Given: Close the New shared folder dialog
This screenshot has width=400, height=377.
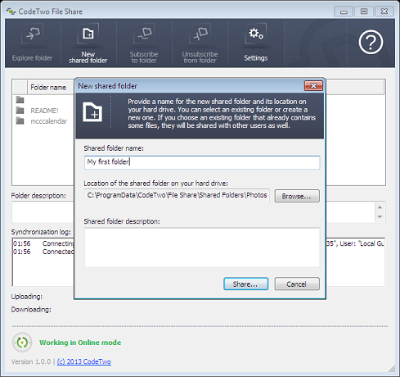Looking at the screenshot, I should (x=313, y=86).
